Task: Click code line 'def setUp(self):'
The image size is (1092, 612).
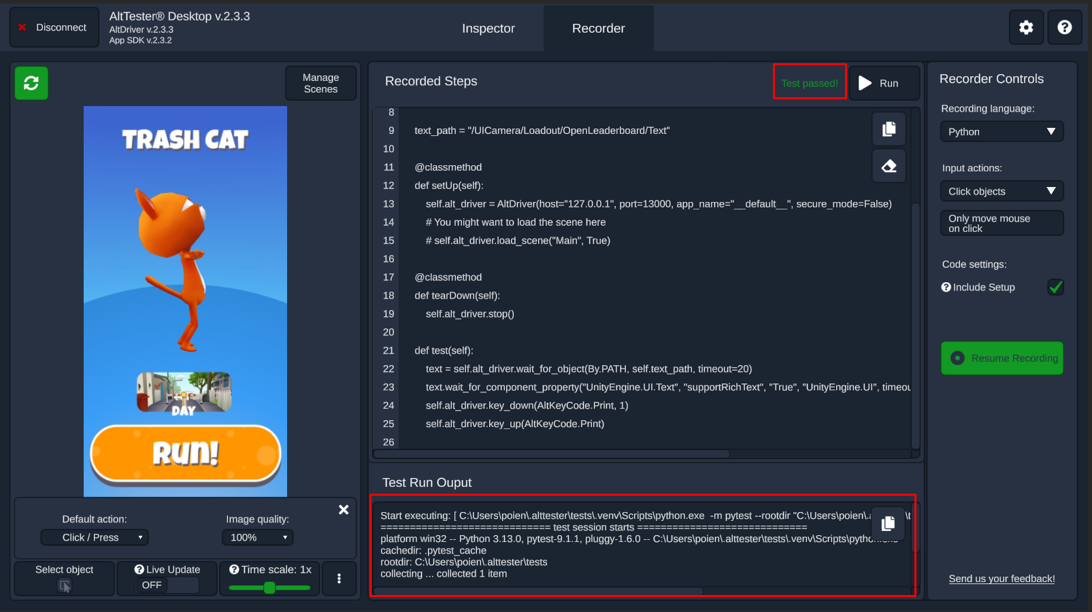Action: (448, 185)
